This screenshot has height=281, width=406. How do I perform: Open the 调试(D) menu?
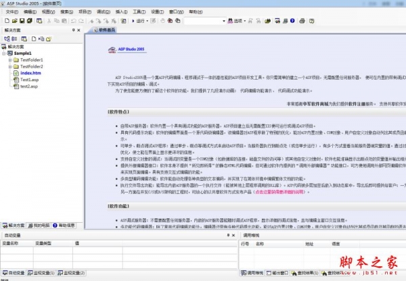104,12
